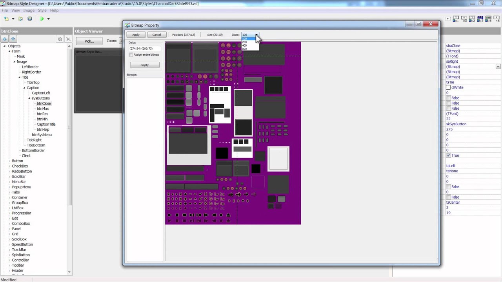Click the Open file folder toolbar icon

(20, 19)
